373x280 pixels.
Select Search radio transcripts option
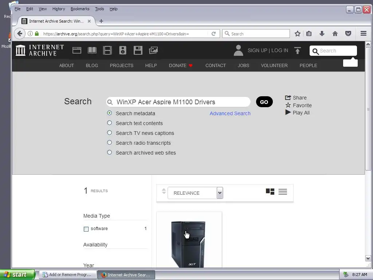109,143
